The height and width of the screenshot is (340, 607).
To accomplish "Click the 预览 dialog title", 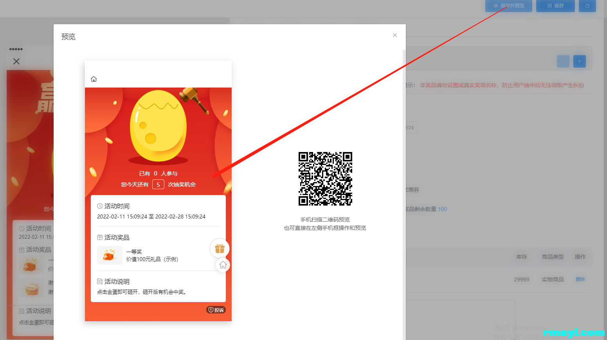I will 68,37.
